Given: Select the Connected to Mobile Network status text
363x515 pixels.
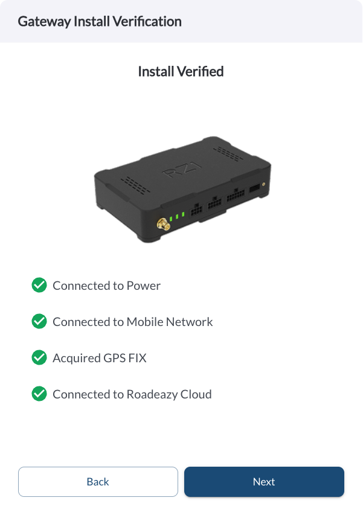Looking at the screenshot, I should [x=133, y=322].
